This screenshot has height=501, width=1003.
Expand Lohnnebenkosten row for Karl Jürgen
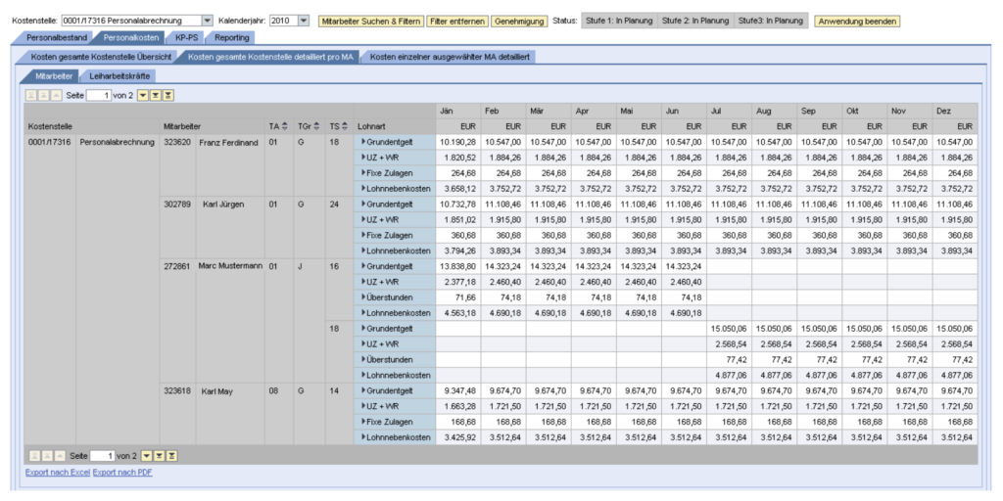(363, 250)
